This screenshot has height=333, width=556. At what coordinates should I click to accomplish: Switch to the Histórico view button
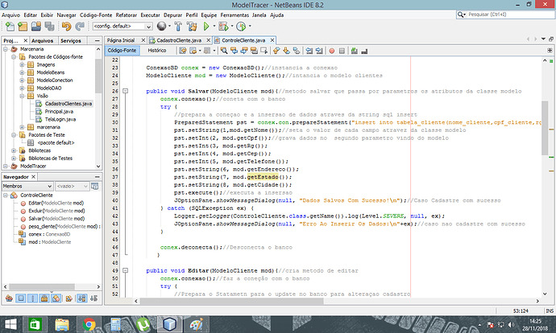[x=157, y=51]
